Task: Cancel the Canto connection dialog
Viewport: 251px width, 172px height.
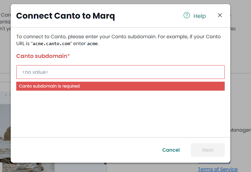Action: 171,150
